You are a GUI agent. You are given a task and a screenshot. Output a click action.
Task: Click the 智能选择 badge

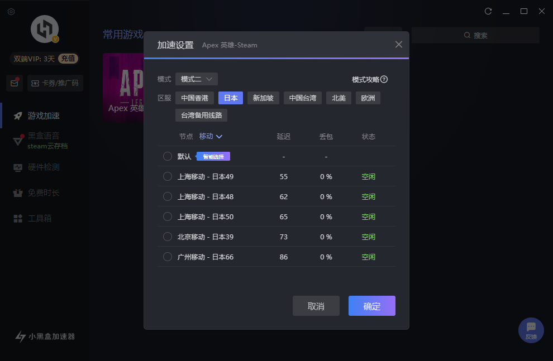213,156
